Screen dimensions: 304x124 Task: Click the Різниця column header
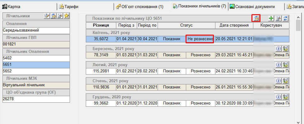pyautogui.click(x=101, y=25)
